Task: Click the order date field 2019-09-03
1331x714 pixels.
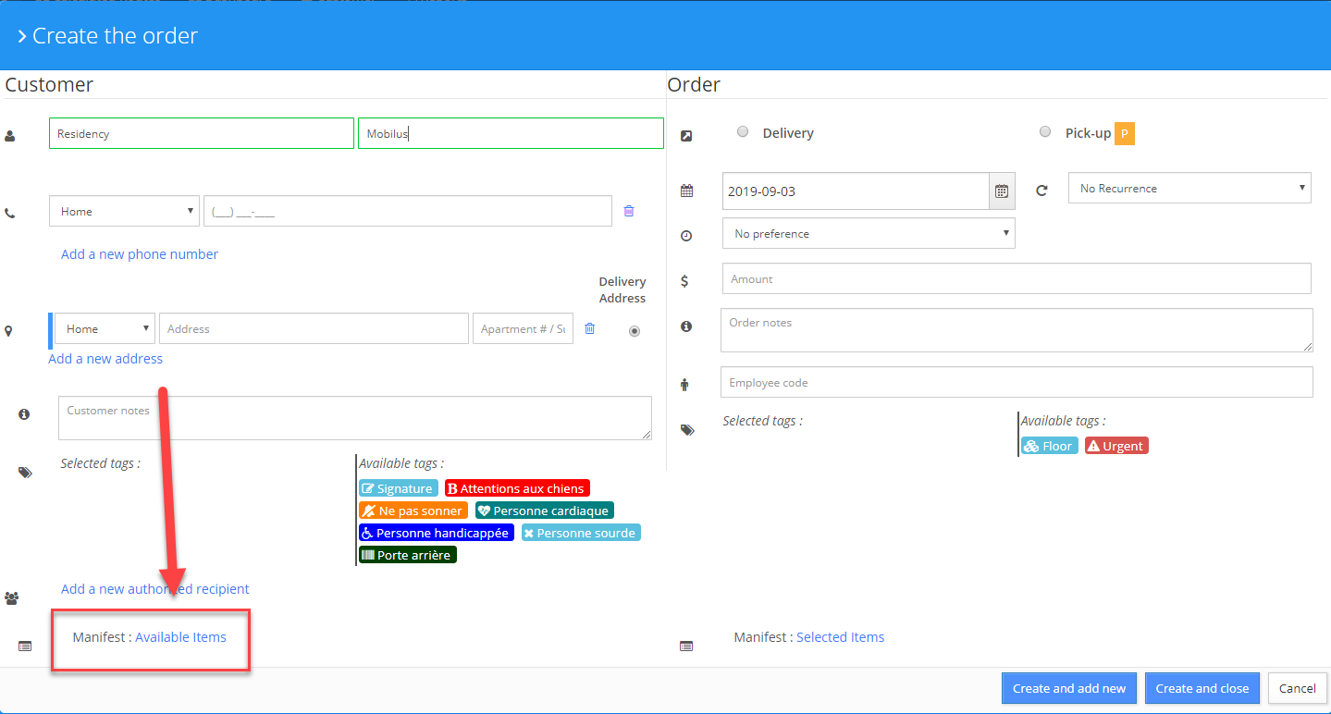Action: pyautogui.click(x=856, y=191)
